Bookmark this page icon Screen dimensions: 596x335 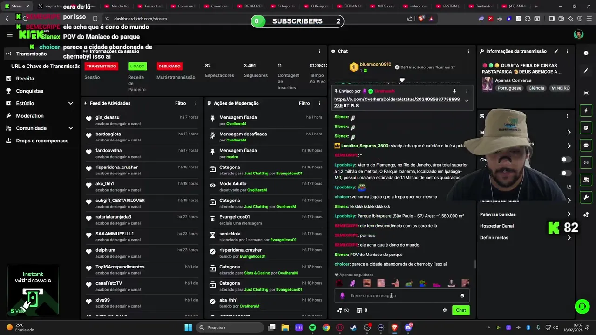click(x=95, y=19)
